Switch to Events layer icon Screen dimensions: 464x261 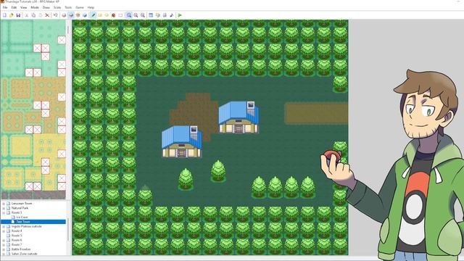click(85, 15)
